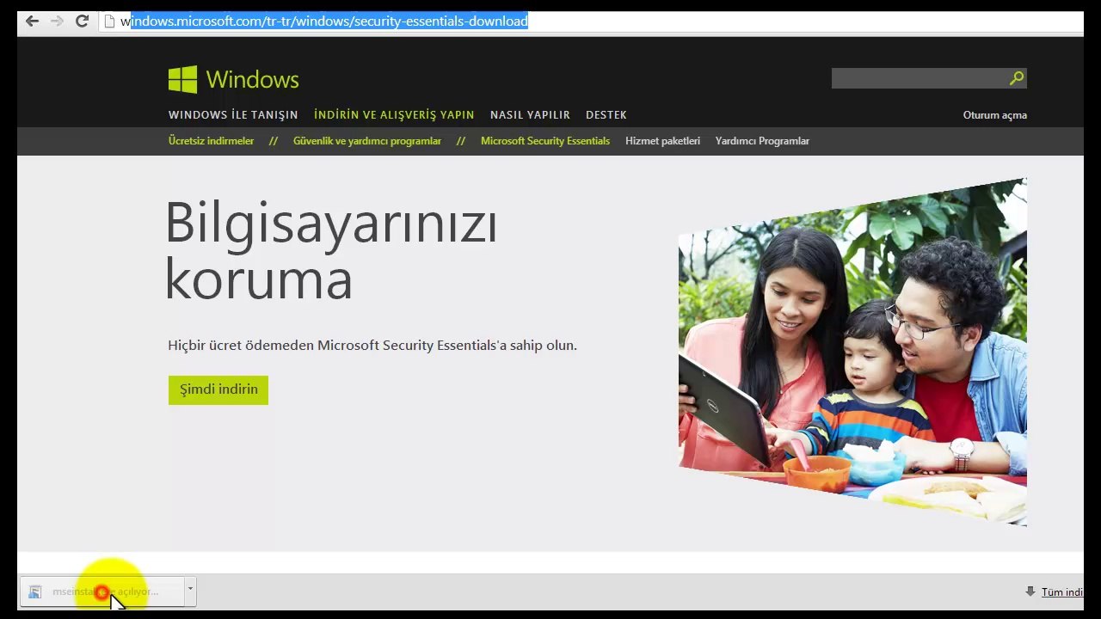Select Yardımcı Programlar in the sub-navigation
Image resolution: width=1101 pixels, height=619 pixels.
click(762, 141)
